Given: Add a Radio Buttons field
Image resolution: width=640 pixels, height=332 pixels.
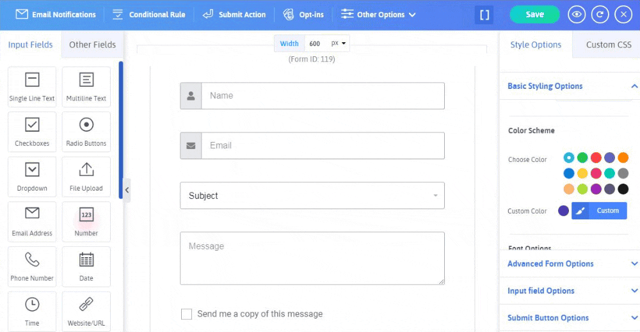Looking at the screenshot, I should (86, 132).
